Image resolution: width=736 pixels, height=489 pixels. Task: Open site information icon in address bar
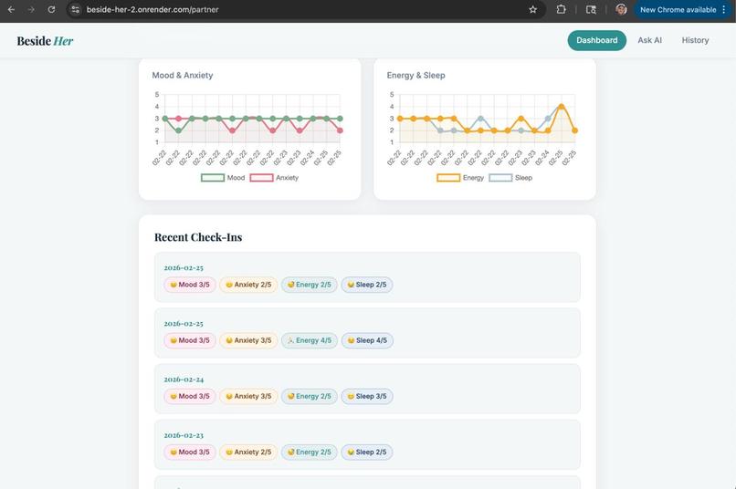click(x=75, y=9)
